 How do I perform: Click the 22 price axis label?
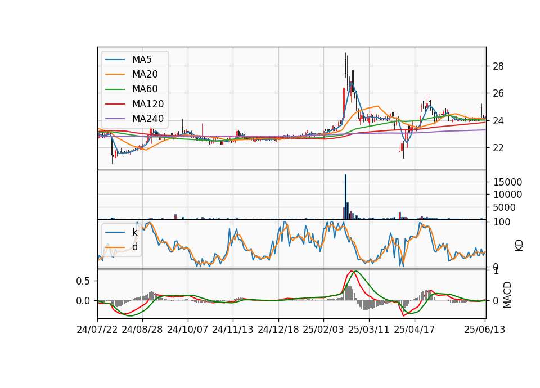pos(498,148)
